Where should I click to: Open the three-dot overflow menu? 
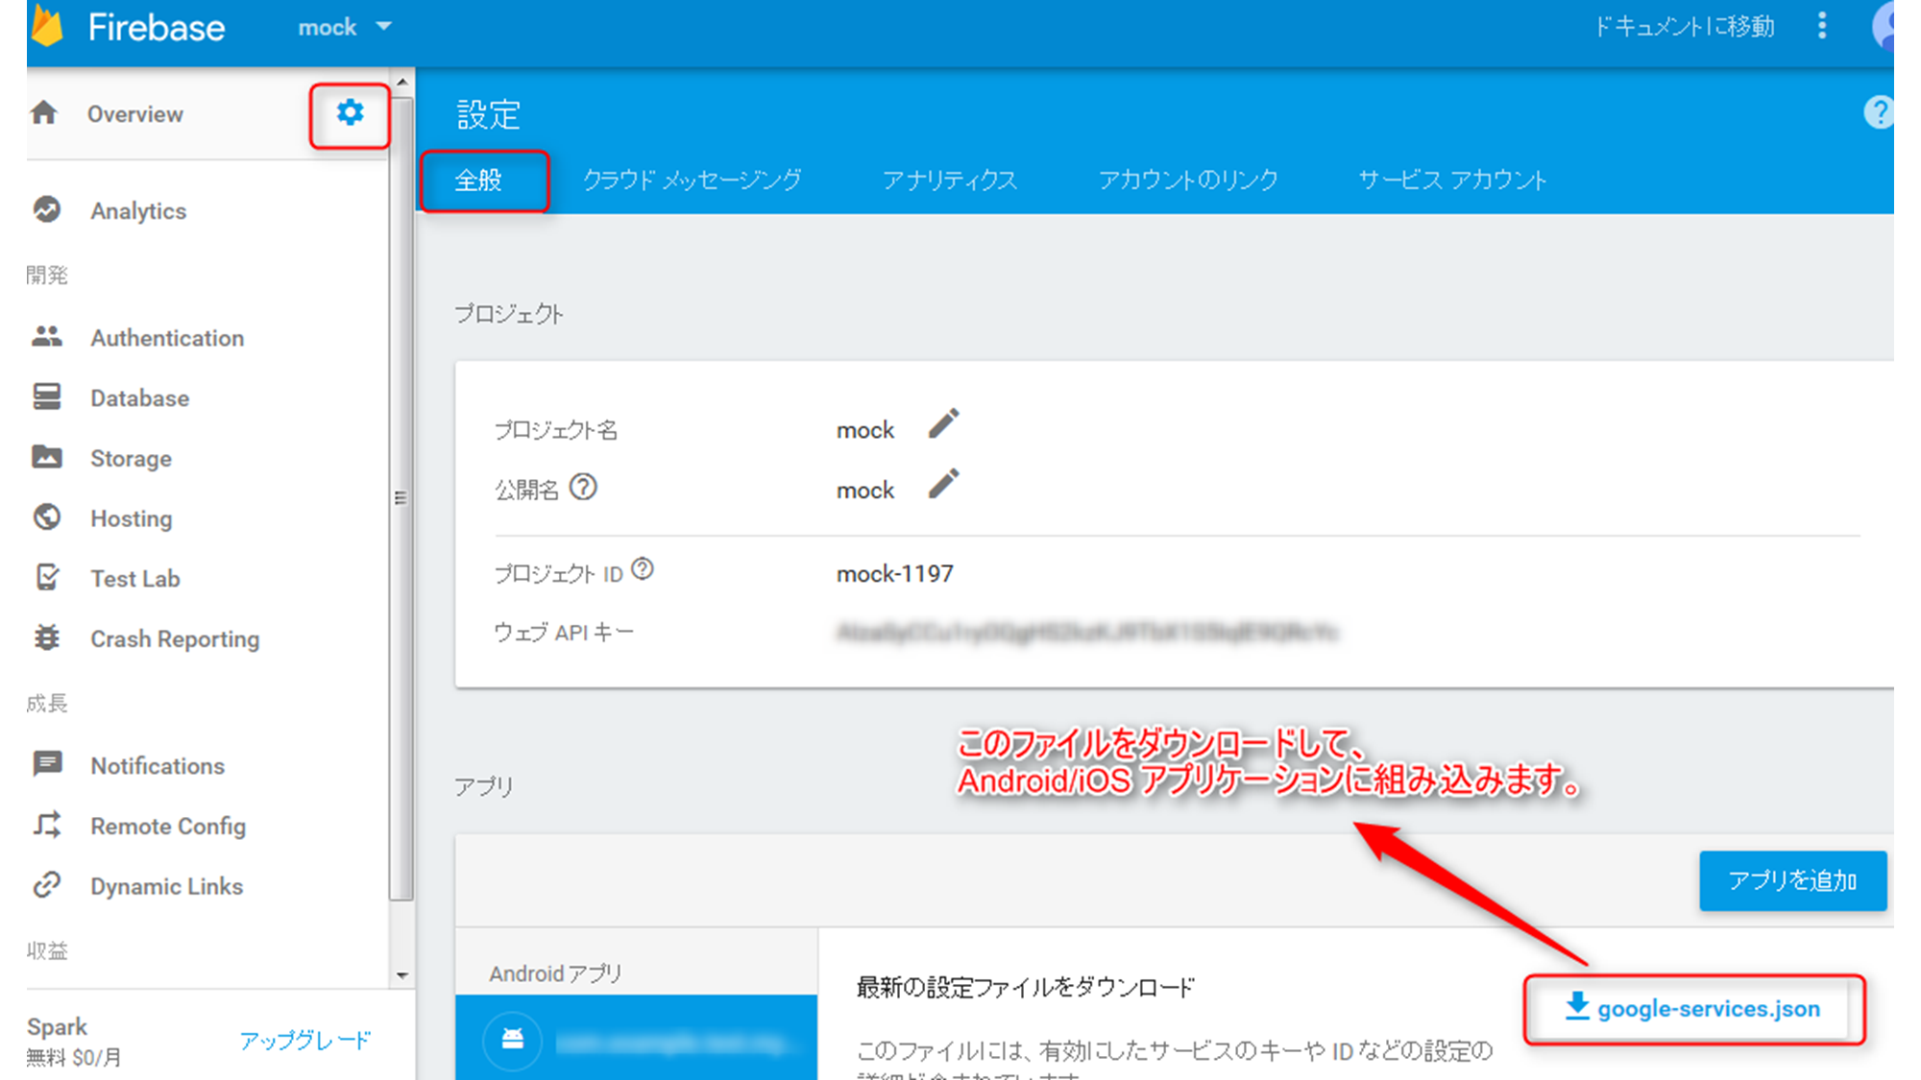pos(1822,26)
